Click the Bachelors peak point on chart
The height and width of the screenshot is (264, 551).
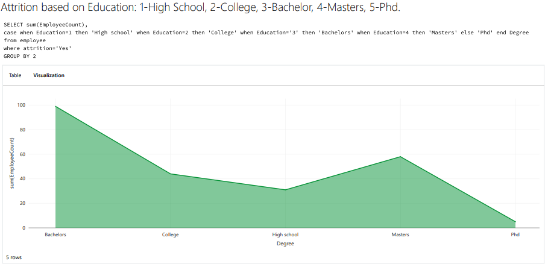coord(55,107)
